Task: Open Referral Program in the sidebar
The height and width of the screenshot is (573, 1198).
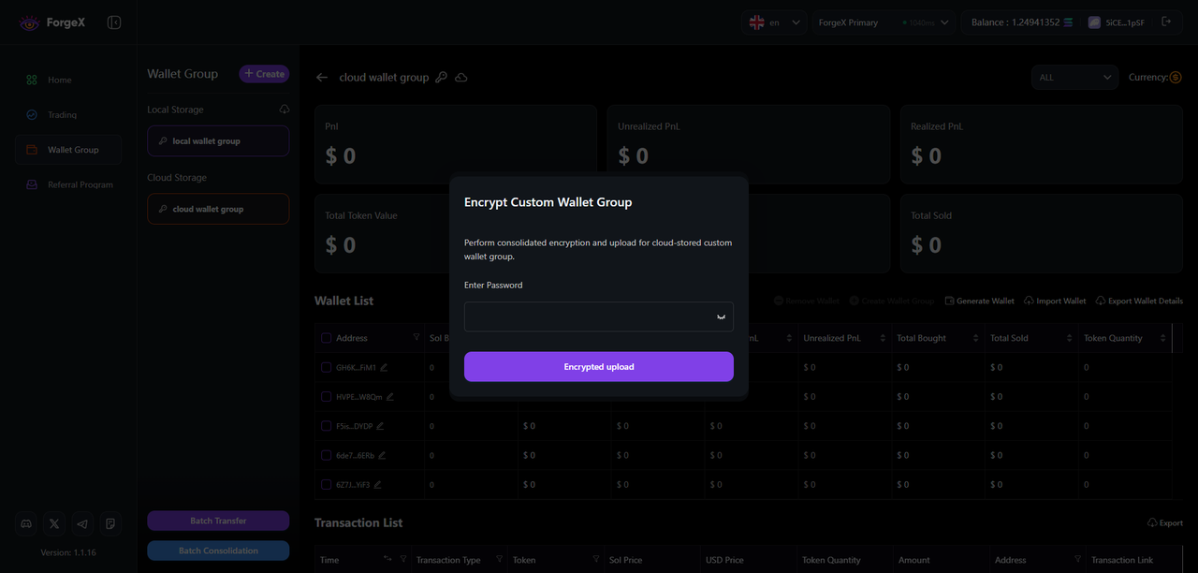Action: (68, 185)
